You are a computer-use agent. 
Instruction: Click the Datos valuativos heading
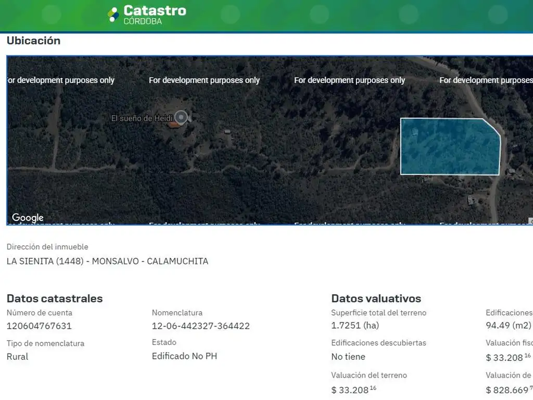pos(376,298)
